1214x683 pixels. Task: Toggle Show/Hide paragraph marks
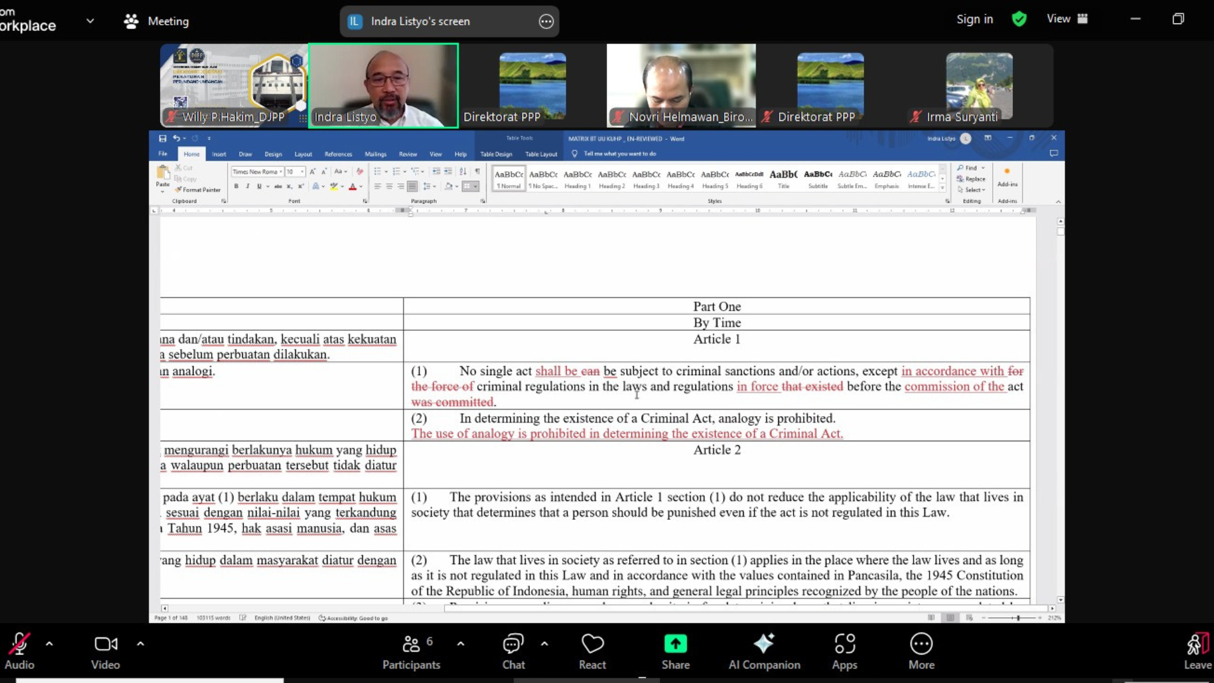[x=477, y=171]
